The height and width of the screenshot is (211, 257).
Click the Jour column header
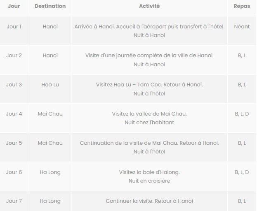[14, 6]
